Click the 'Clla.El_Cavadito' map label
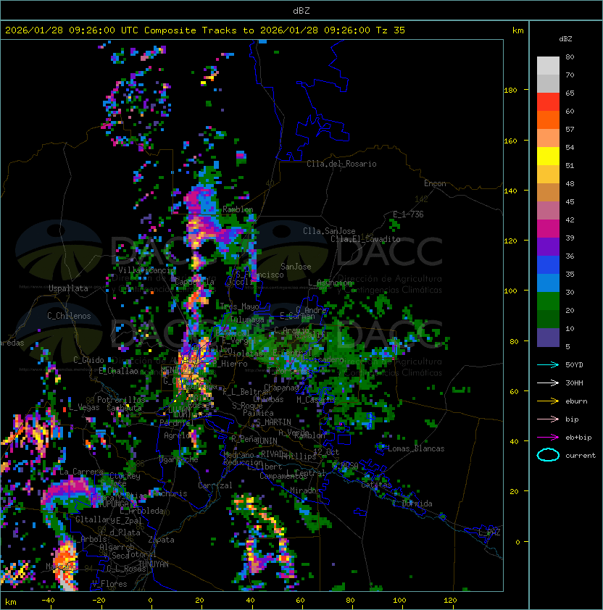The image size is (603, 610). [x=365, y=239]
